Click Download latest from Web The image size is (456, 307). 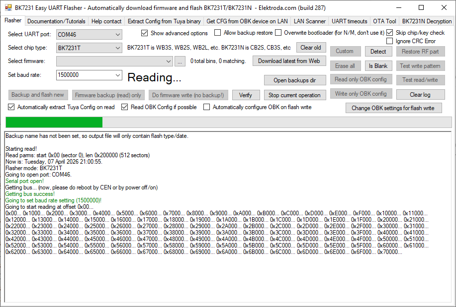(x=289, y=61)
